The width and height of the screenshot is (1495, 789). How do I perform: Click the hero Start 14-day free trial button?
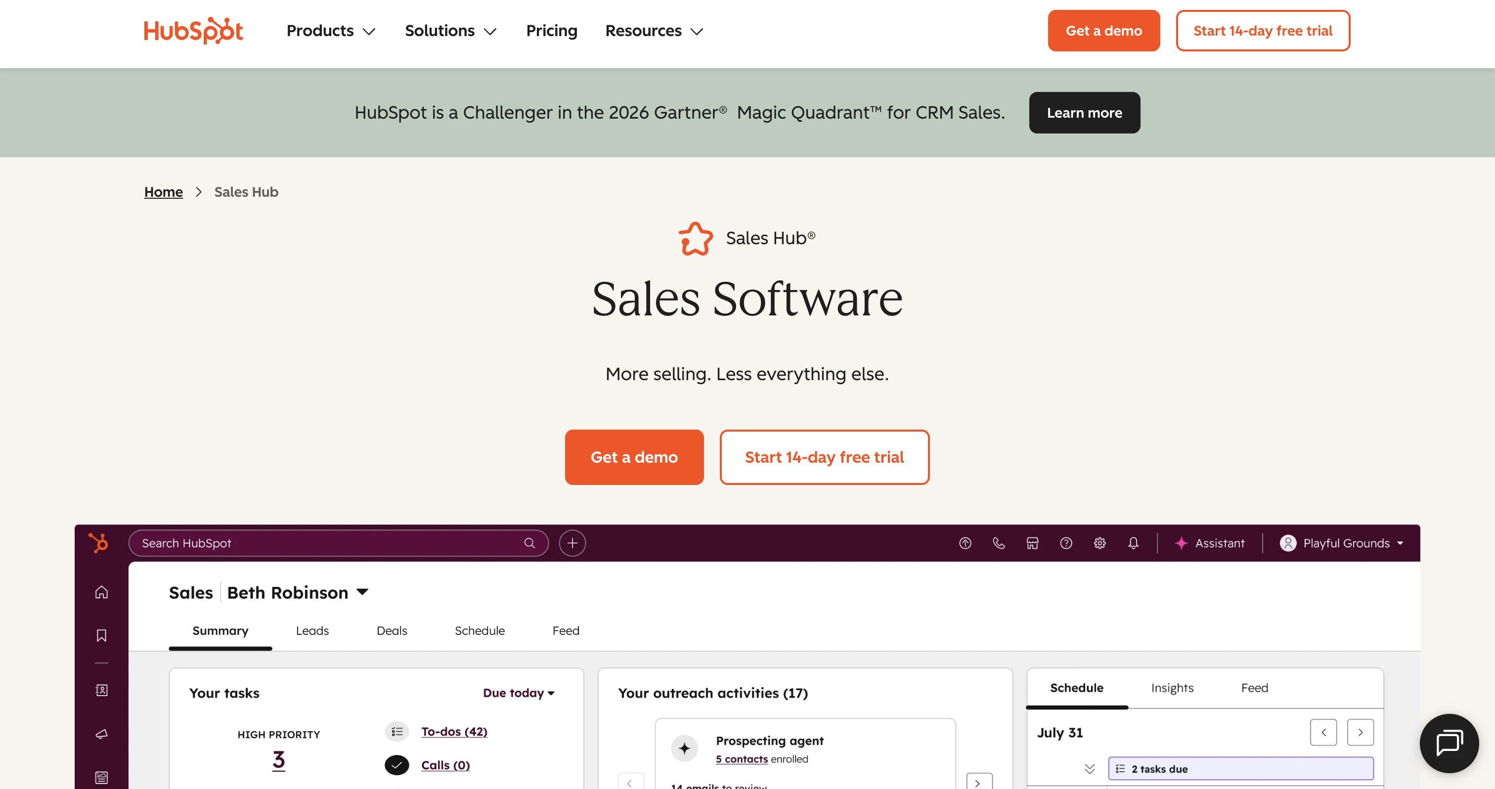(x=824, y=457)
